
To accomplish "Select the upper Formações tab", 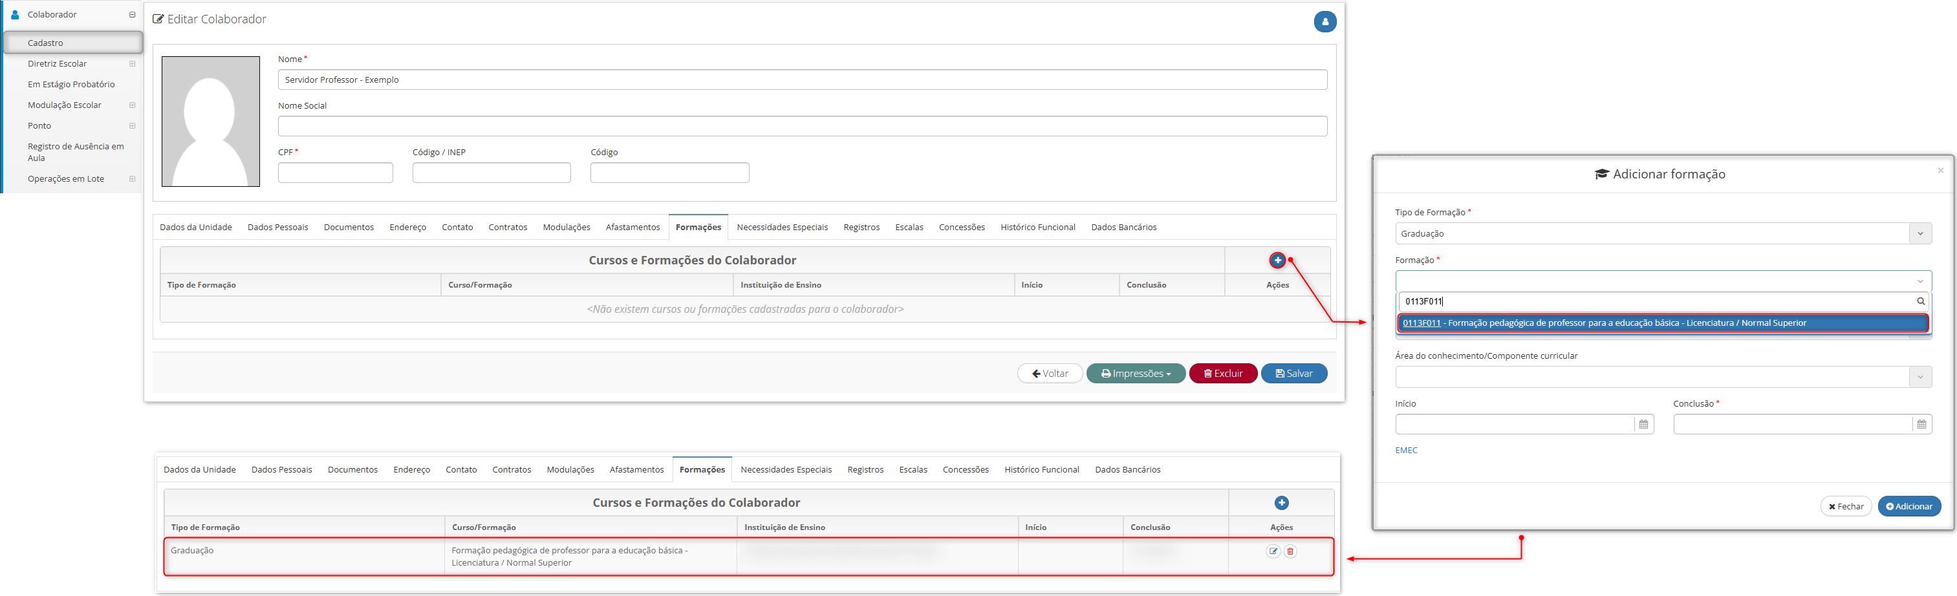I will point(698,227).
